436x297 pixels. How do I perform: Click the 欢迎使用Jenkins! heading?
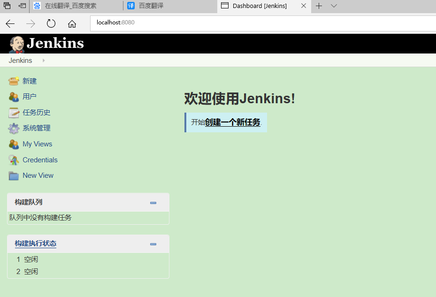click(239, 99)
